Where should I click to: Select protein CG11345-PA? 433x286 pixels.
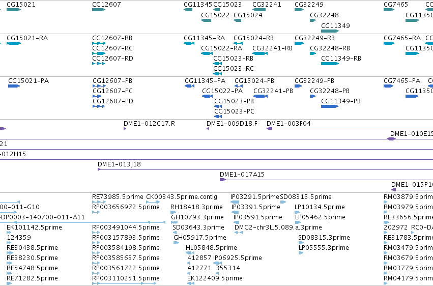point(189,86)
